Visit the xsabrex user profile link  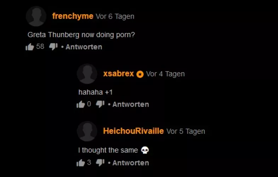coord(118,74)
